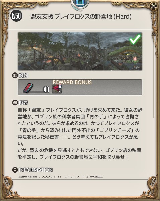Click the scroll-down arrow at bottom right

tap(154, 179)
